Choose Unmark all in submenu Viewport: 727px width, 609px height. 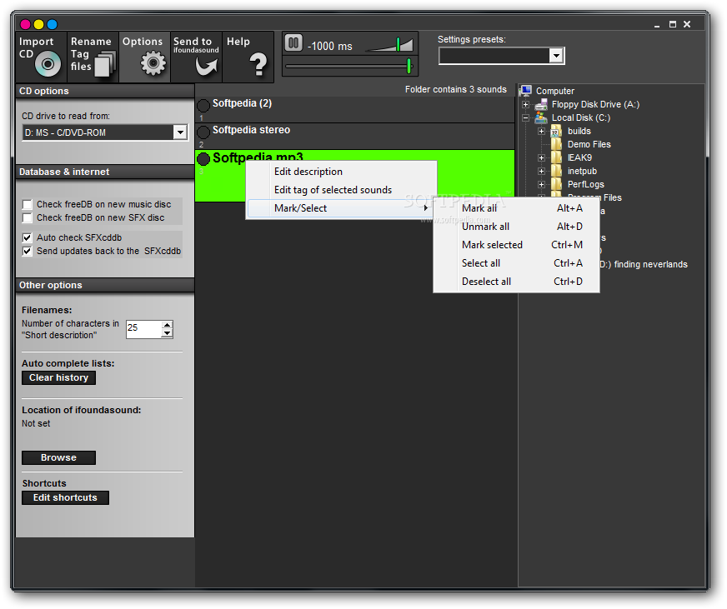(x=516, y=226)
